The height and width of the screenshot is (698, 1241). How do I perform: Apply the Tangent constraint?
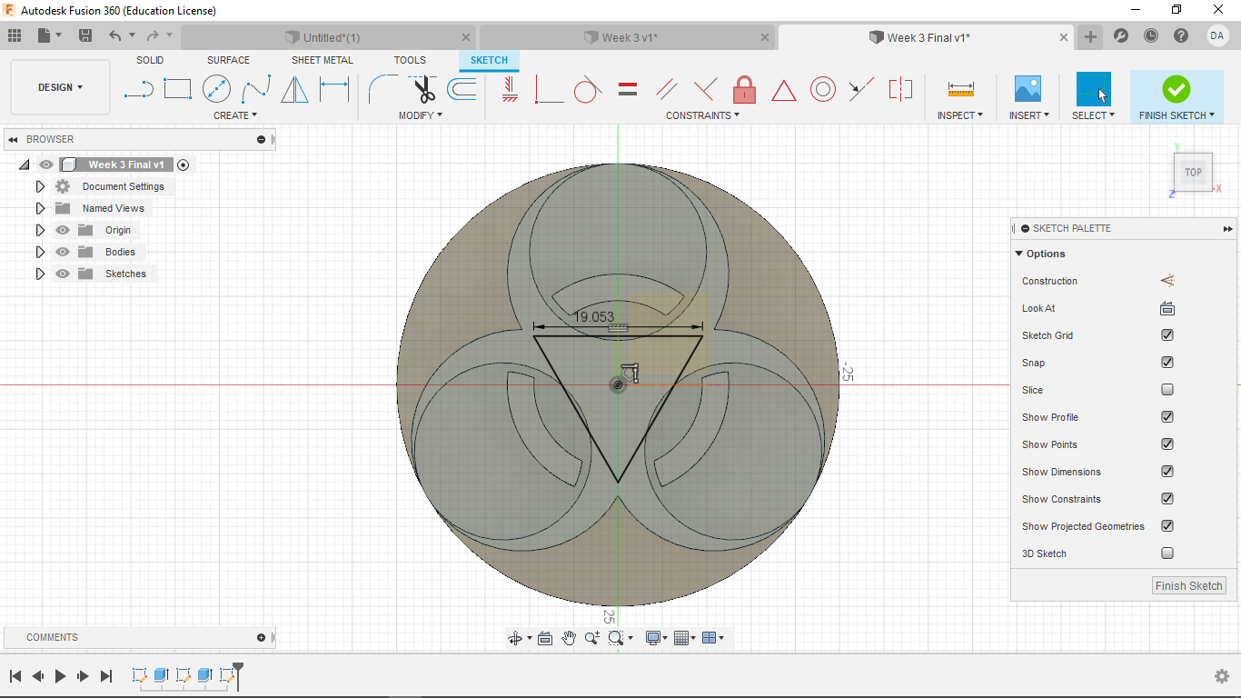tap(588, 89)
